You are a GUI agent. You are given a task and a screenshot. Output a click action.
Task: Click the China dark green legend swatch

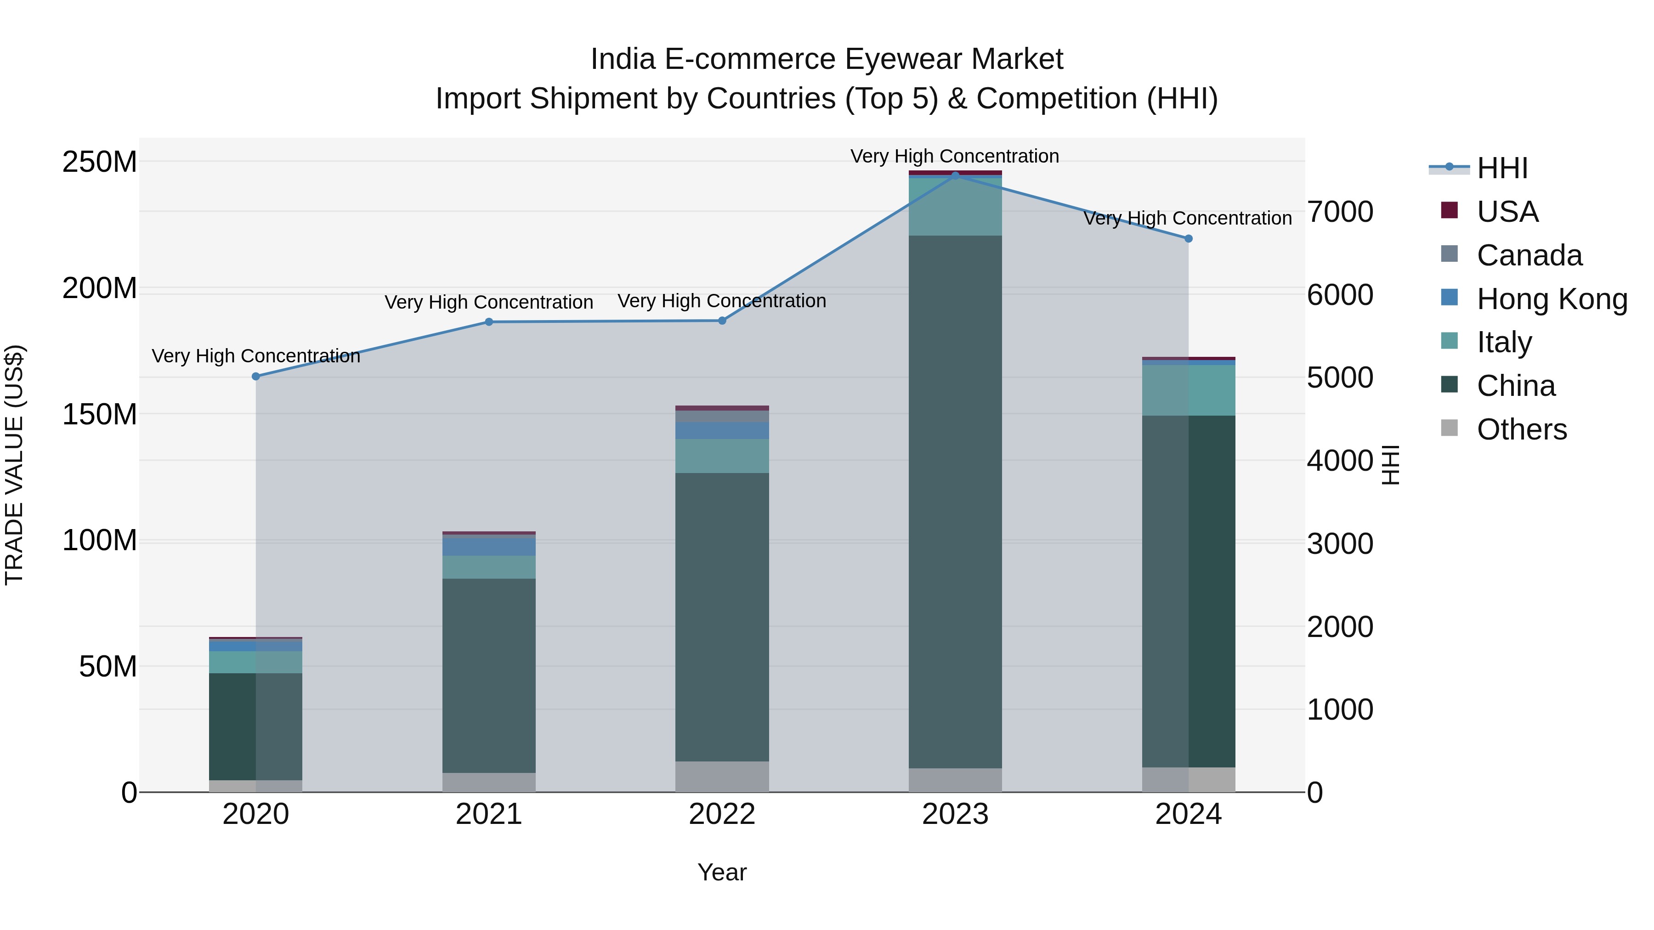1449,384
